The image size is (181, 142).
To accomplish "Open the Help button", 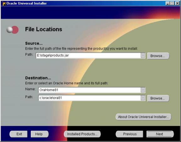I will tap(40, 134).
